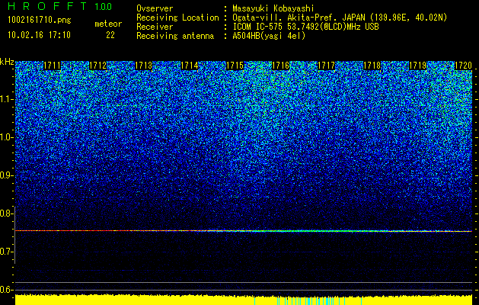Click the 1714 time marker
The height and width of the screenshot is (305, 479).
coord(190,66)
